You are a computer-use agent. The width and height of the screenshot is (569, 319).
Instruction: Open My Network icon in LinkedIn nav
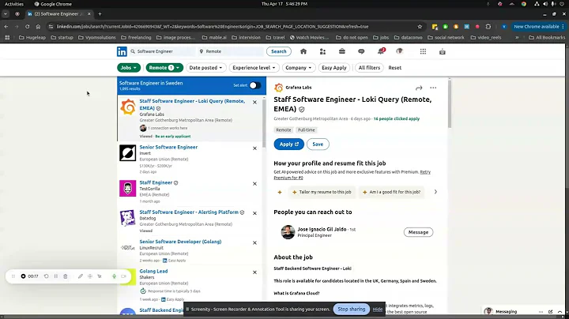tap(322, 51)
